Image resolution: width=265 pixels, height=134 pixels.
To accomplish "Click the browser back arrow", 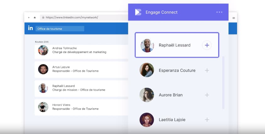I will coord(29,18).
